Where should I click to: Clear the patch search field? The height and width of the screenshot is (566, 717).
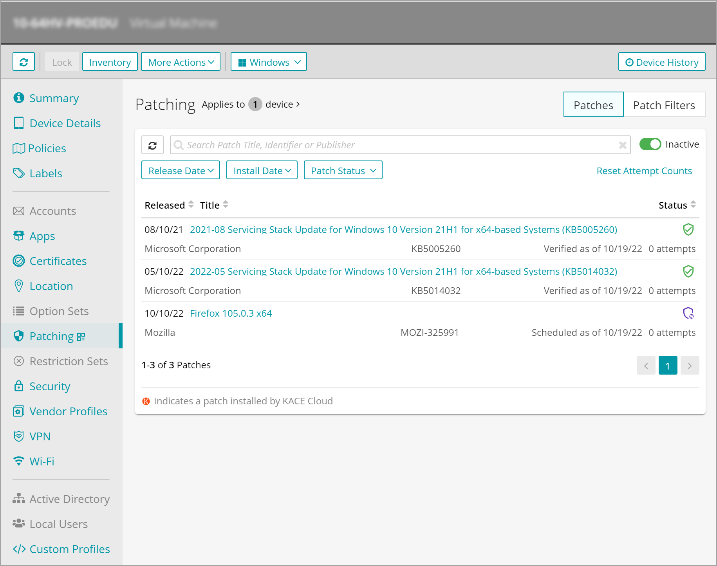(622, 145)
